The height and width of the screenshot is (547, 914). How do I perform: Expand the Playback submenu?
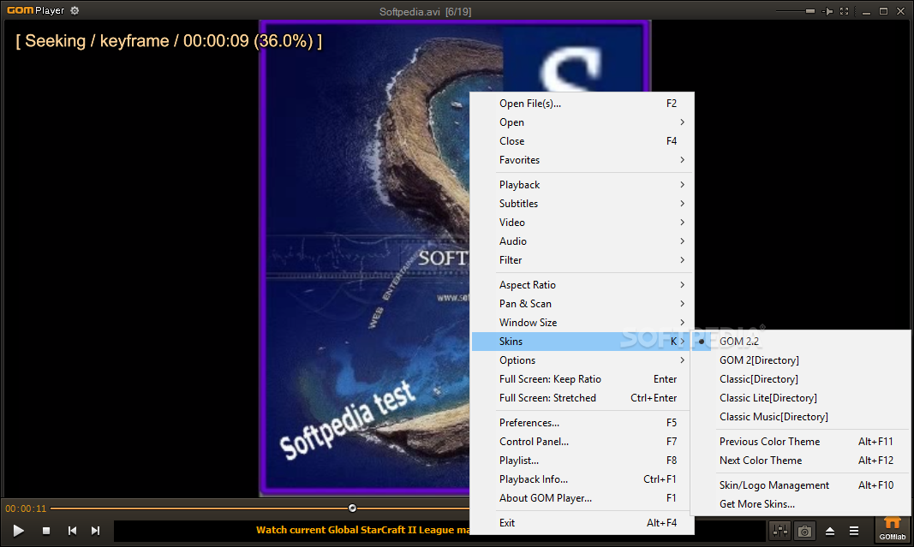pos(582,185)
